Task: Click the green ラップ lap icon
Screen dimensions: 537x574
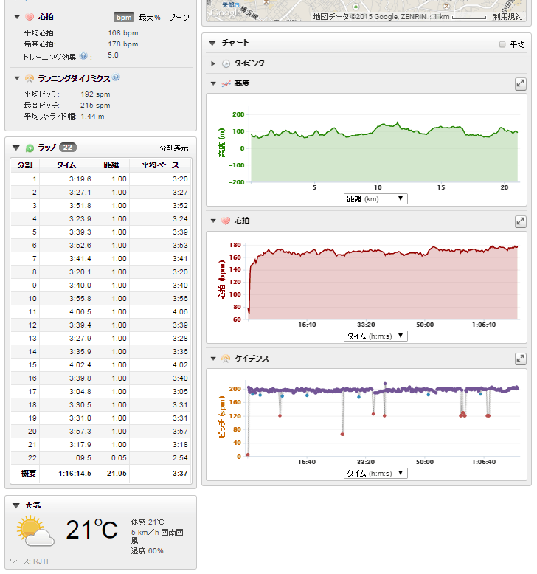Action: [30, 148]
